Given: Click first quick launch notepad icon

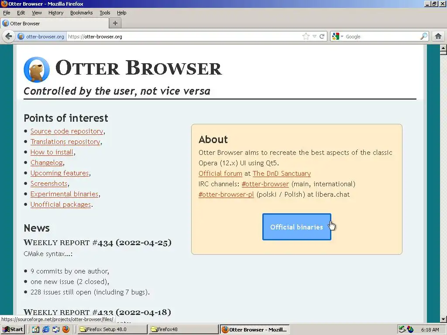Looking at the screenshot, I should pos(36,329).
